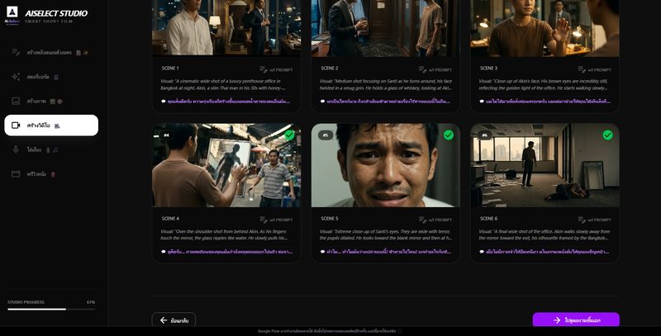Select the video camera step in sidebar
This screenshot has height=336, width=661.
coord(51,125)
